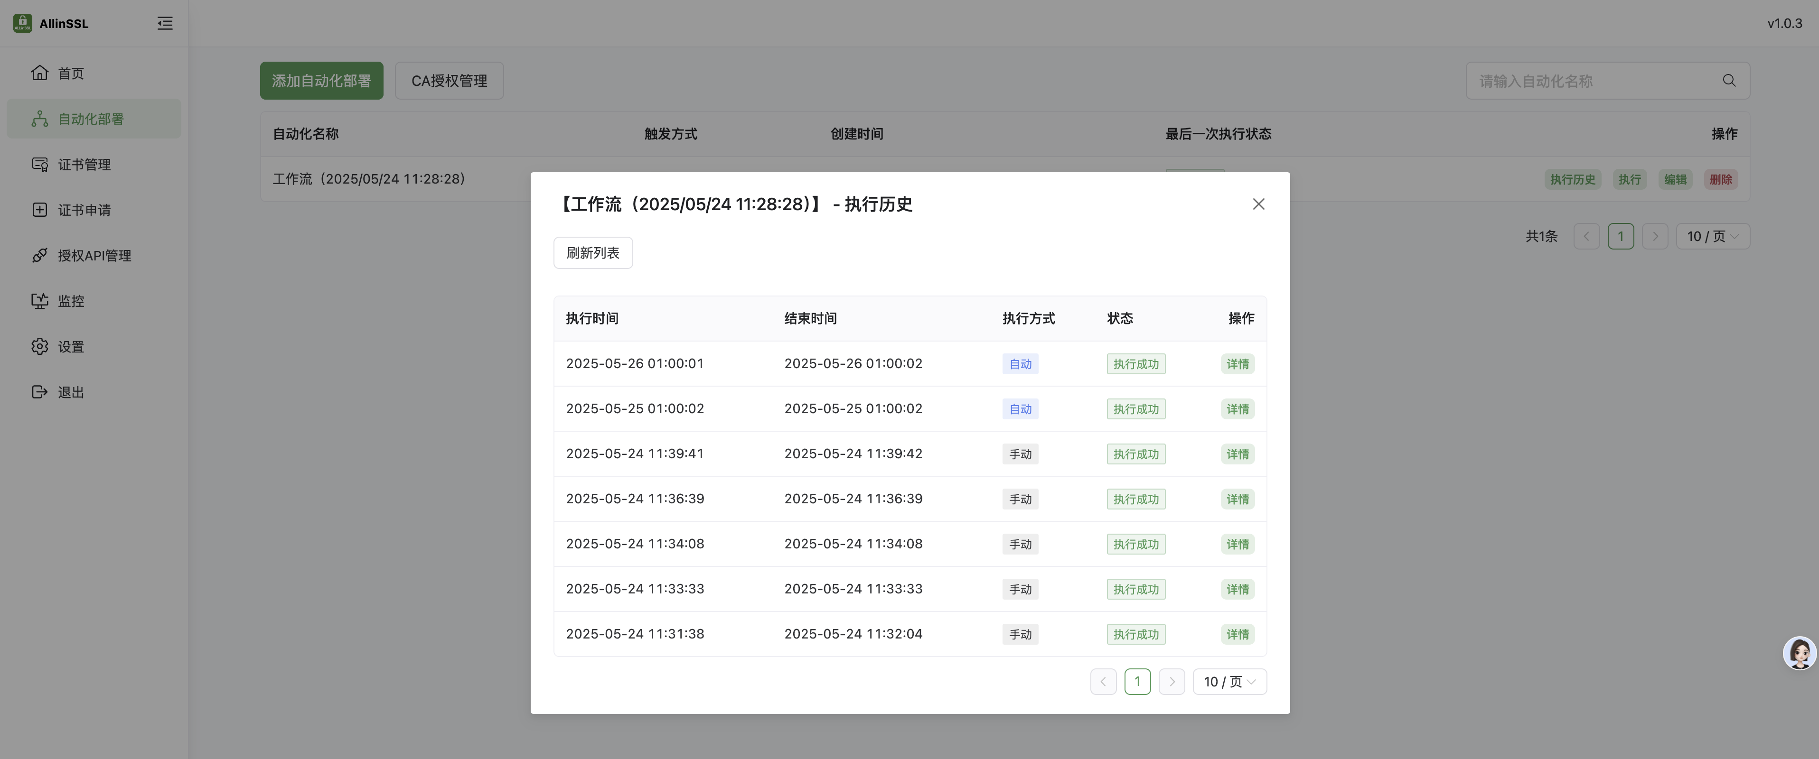View 详情 for the 2025-05-24 11:36:39 run

pyautogui.click(x=1237, y=500)
